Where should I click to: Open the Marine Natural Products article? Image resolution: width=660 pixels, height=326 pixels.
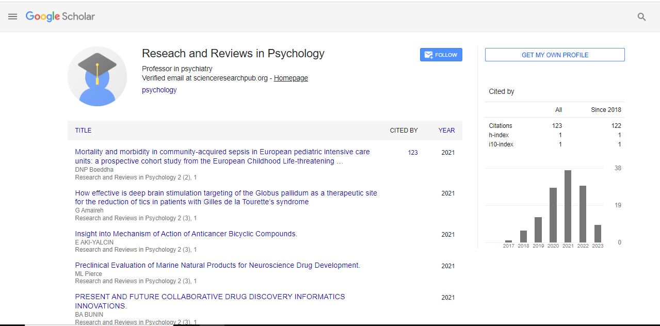217,265
